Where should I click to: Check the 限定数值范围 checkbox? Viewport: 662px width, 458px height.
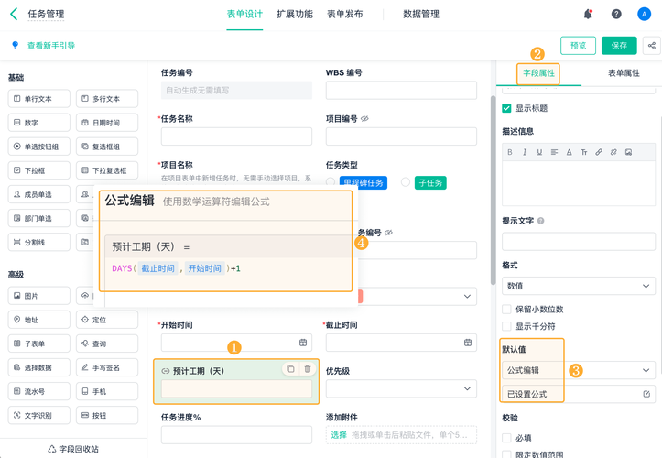click(506, 454)
